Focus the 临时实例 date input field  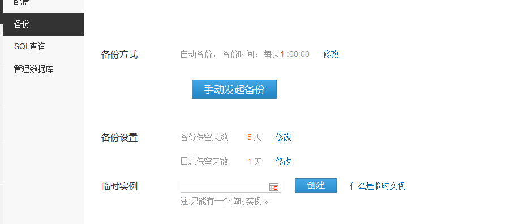(231, 187)
